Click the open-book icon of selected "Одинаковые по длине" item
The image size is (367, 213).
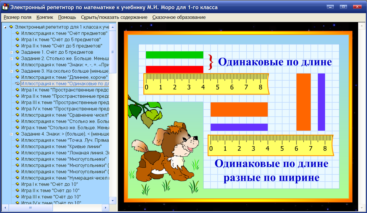17,83
